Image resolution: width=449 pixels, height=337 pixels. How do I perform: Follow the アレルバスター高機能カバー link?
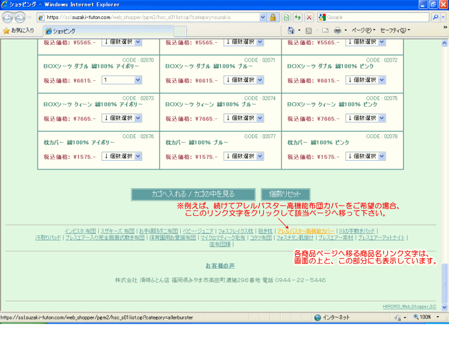click(x=306, y=231)
